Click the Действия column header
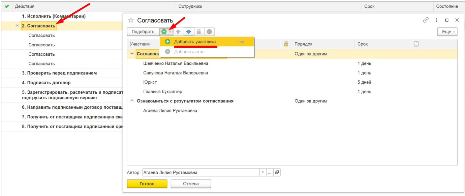 click(x=25, y=6)
